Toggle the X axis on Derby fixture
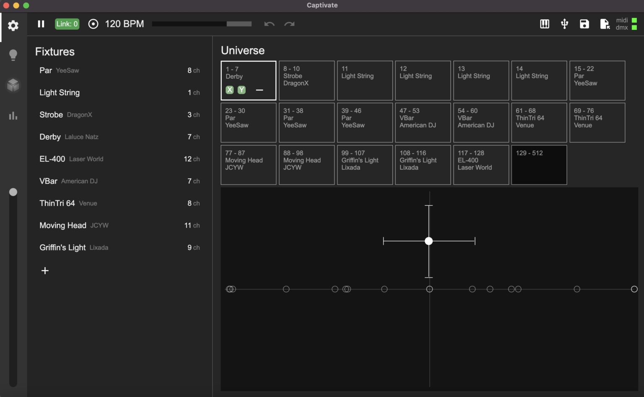 point(229,90)
